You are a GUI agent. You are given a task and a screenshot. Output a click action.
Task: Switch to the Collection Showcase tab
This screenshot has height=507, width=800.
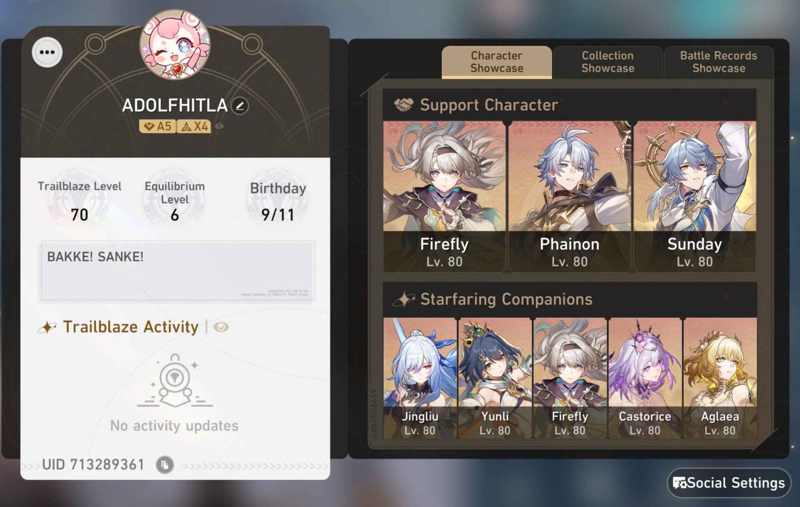coord(607,62)
